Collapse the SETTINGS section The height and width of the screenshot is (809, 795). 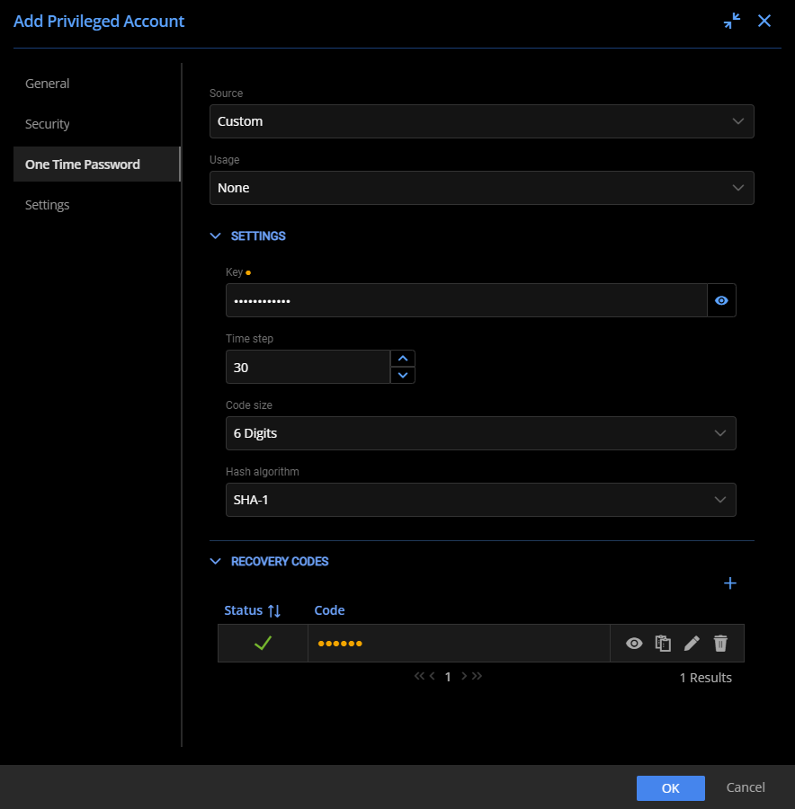click(215, 236)
